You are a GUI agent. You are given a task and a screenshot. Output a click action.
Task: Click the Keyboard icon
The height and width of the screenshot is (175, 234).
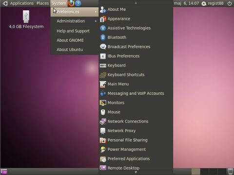(x=103, y=66)
